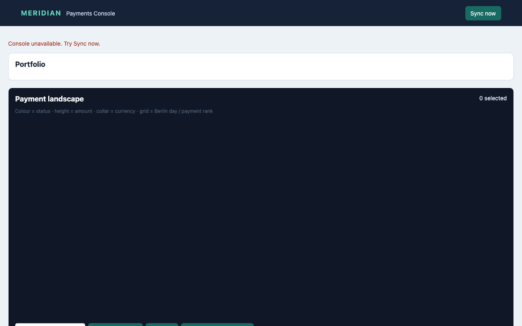Click the Portfolio panel heading
Image resolution: width=522 pixels, height=326 pixels.
(x=30, y=64)
